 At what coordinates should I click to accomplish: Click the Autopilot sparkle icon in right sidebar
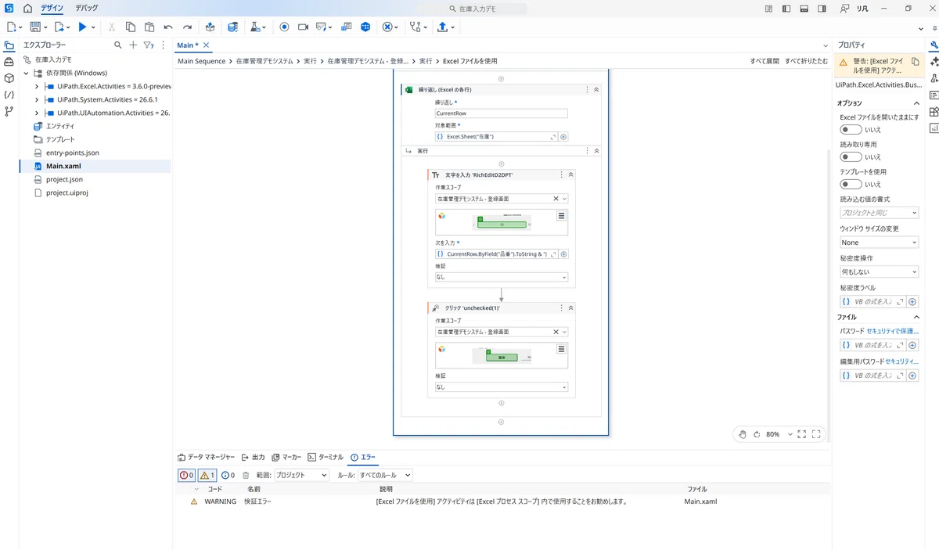(x=934, y=62)
